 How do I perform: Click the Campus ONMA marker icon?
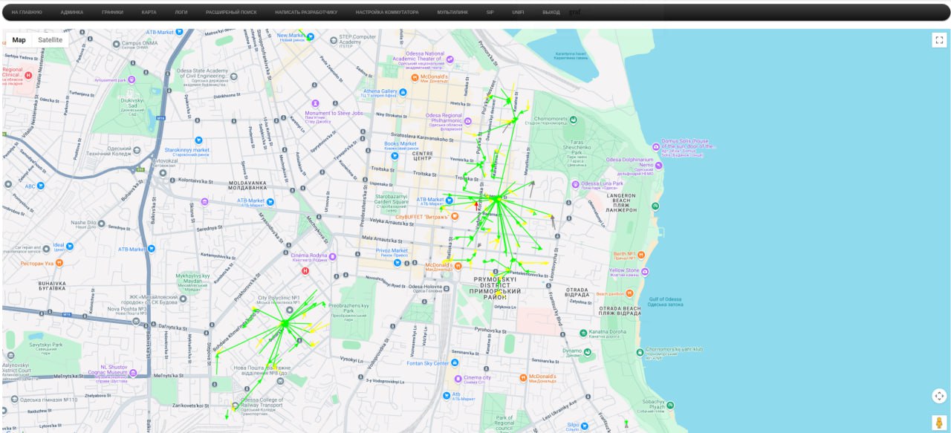pos(115,43)
